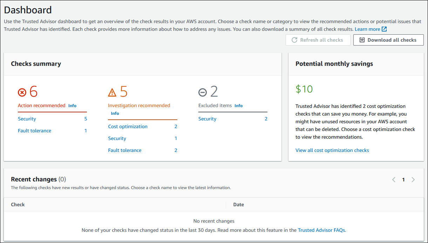Click the right pagination chevron in Recent changes

click(413, 179)
